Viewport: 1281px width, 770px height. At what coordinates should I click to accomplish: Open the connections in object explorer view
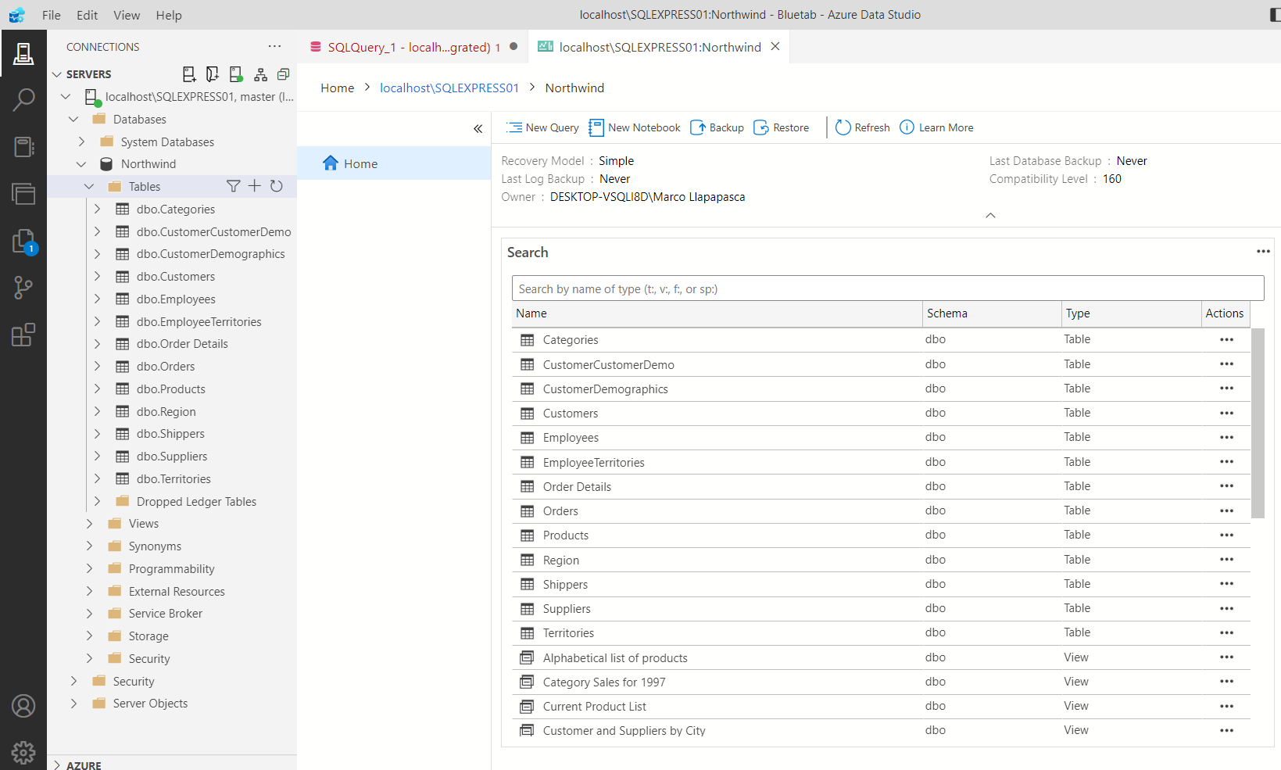[260, 73]
